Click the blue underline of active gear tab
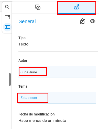Image resolution: width=99 pixels, height=129 pixels. point(76,13)
